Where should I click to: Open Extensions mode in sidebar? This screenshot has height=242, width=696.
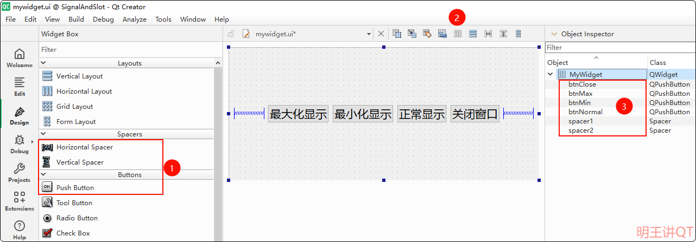(19, 201)
